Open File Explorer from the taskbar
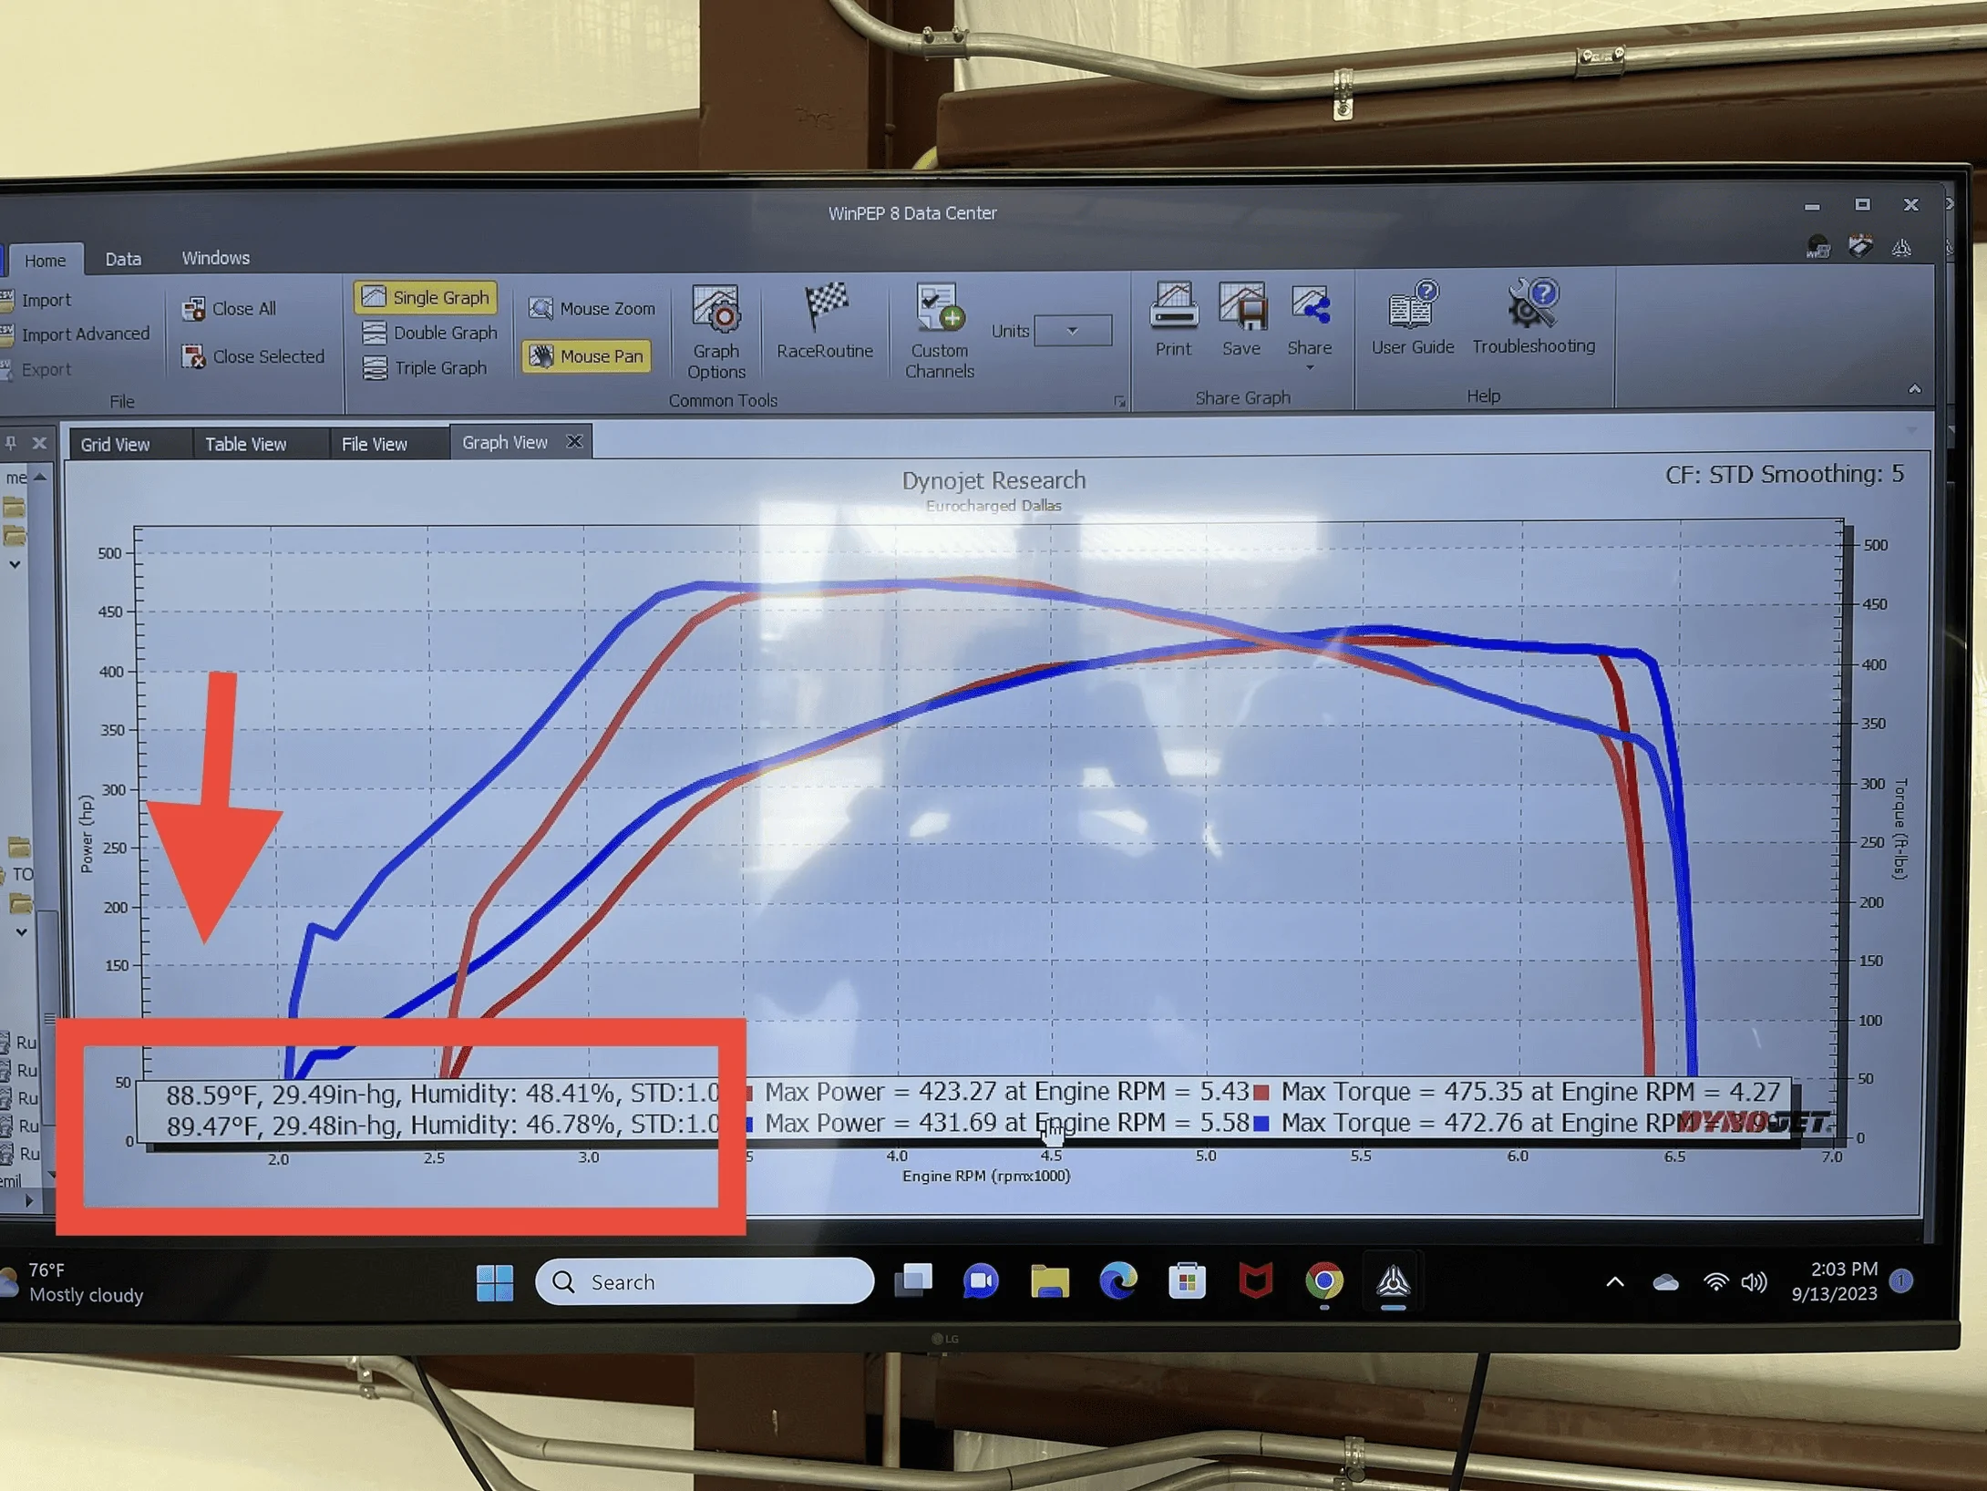 click(1050, 1281)
